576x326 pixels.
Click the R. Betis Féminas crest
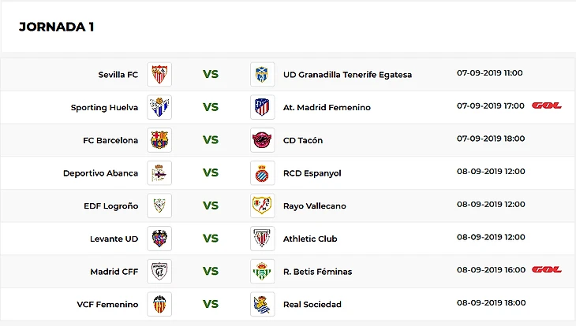click(x=262, y=272)
